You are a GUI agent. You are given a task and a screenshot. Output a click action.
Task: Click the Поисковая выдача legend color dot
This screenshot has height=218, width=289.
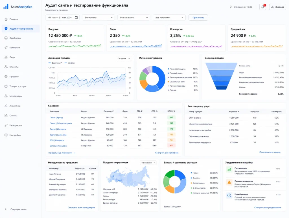pos(168,69)
